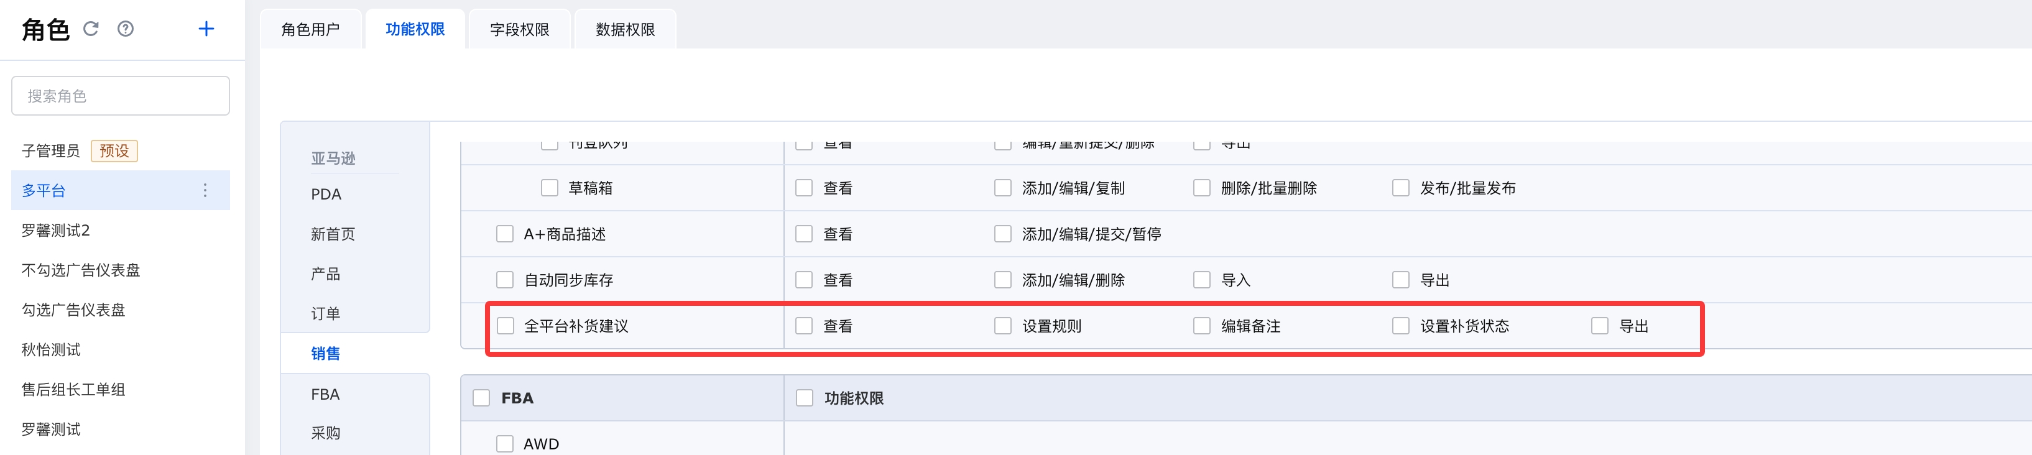This screenshot has width=2032, height=455.
Task: Choose the 售后组长工单组 role
Action: click(x=73, y=390)
